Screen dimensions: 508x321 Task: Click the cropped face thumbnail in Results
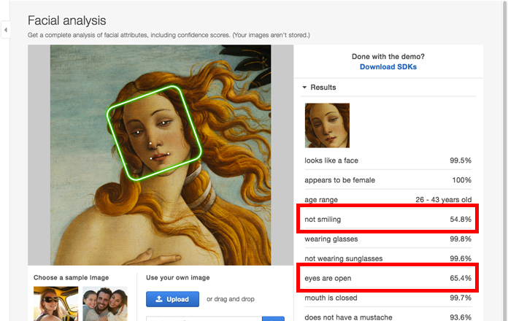(327, 125)
